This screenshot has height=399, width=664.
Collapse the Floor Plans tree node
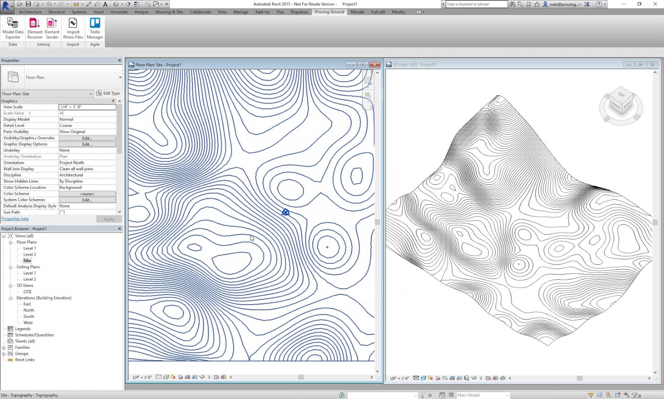coord(11,242)
